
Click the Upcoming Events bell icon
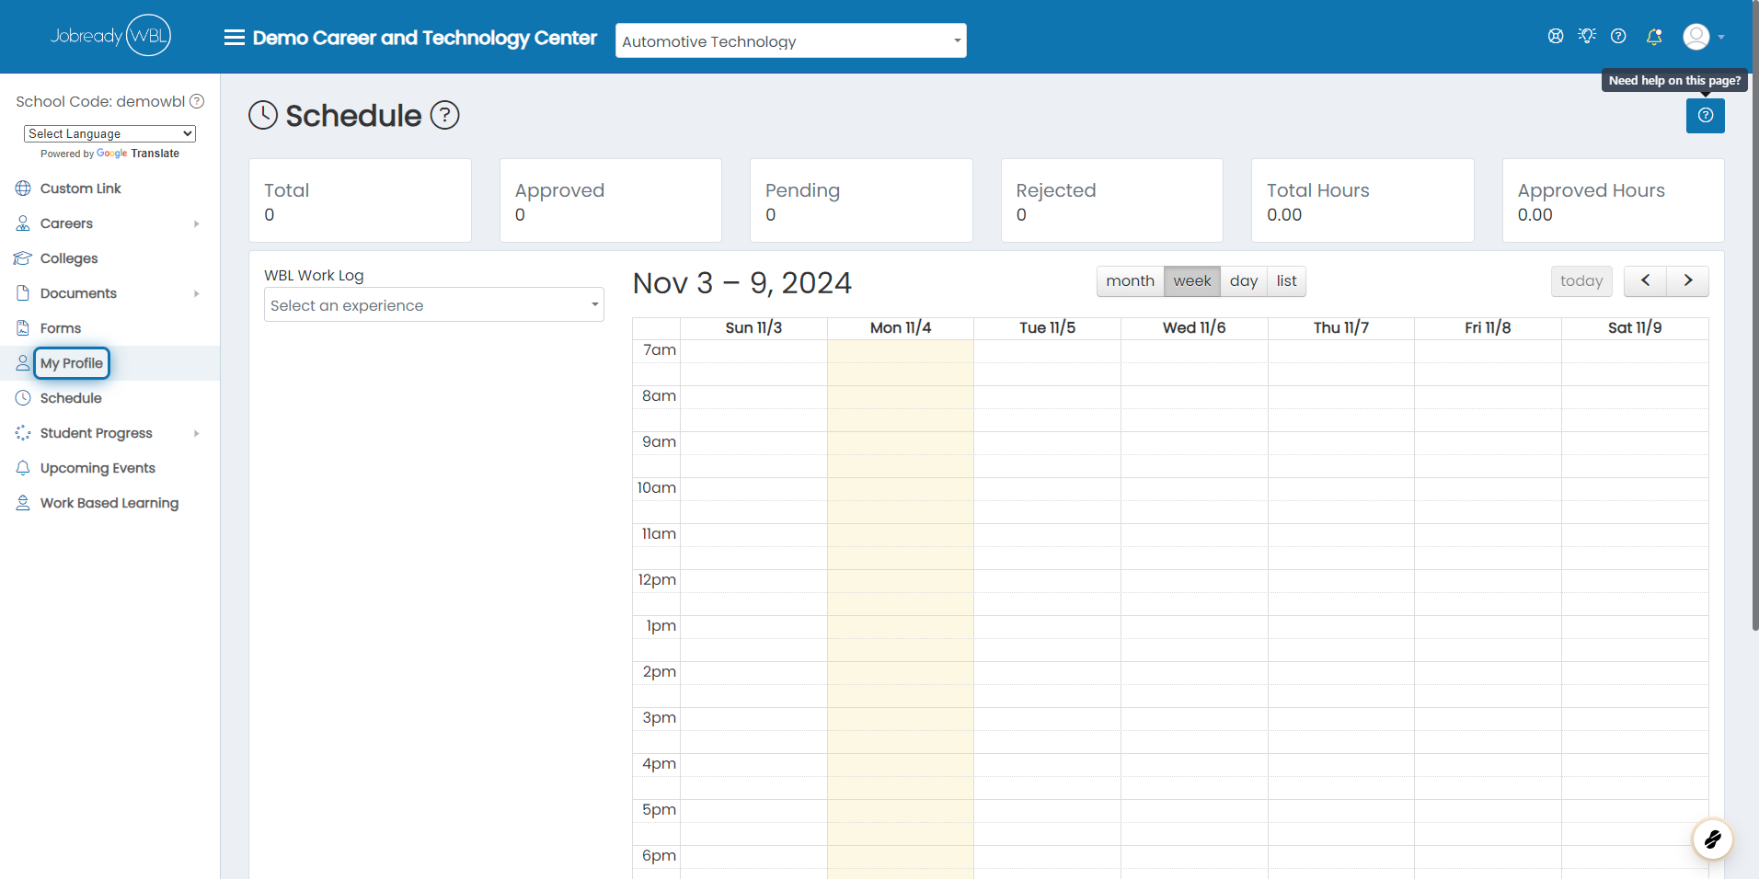point(23,468)
